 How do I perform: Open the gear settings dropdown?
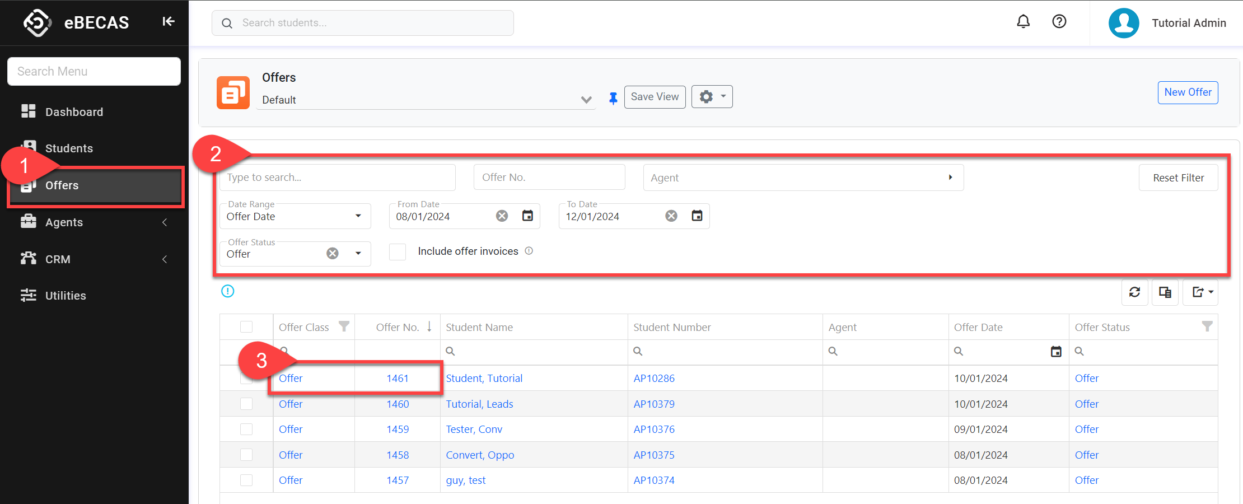point(712,97)
